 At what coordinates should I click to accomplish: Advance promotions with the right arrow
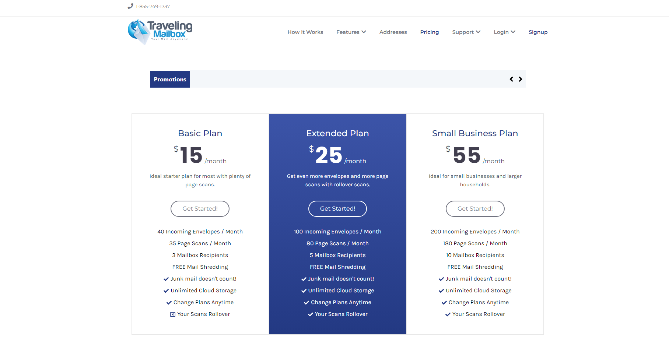tap(521, 79)
